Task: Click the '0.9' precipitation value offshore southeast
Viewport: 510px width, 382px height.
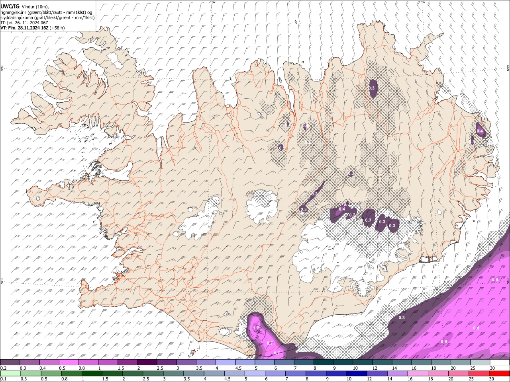Action: 444,342
